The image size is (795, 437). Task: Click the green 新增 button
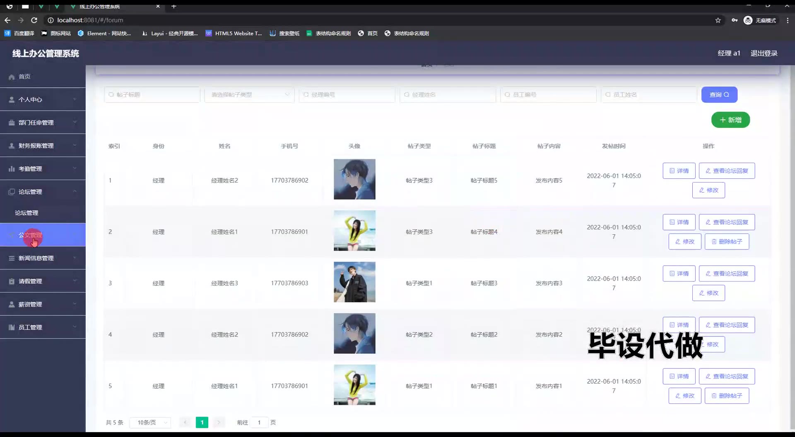click(x=730, y=120)
